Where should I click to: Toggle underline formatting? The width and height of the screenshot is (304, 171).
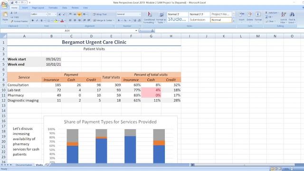(41, 20)
